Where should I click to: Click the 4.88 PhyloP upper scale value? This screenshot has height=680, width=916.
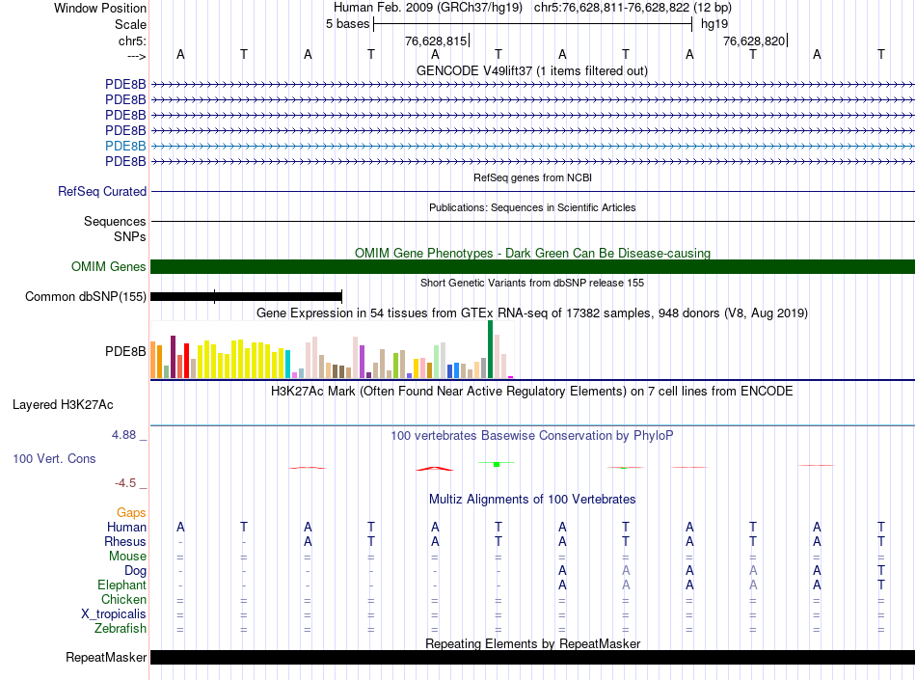123,435
